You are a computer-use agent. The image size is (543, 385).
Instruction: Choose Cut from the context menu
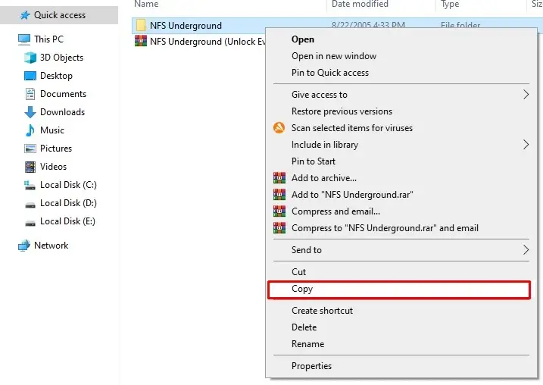coord(401,271)
